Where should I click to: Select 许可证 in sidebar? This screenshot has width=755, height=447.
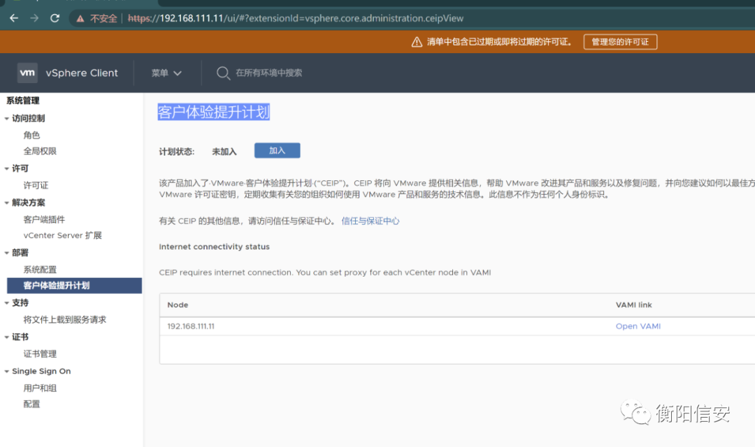click(x=36, y=185)
